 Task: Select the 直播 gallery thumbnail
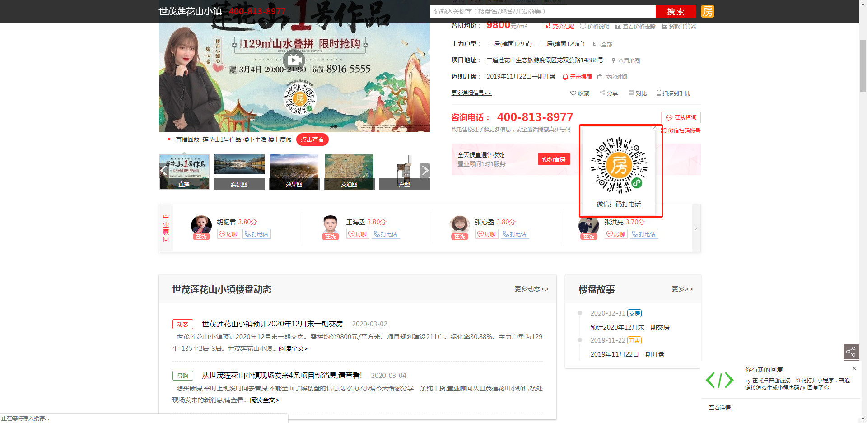click(x=184, y=172)
